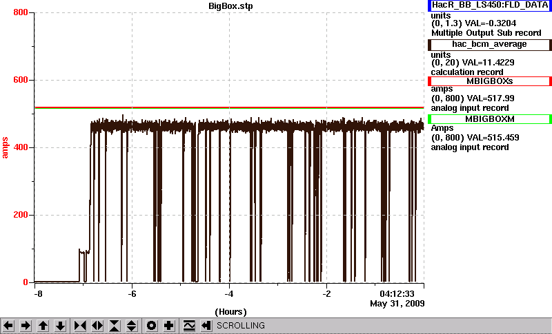
Task: Click the May 31, 2009 date label
Action: 397,304
